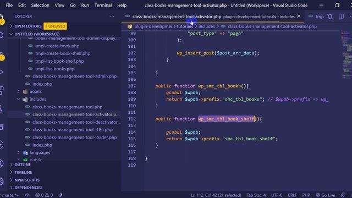Open the File menu
Viewport: 352px width, 198px height.
point(9,5)
